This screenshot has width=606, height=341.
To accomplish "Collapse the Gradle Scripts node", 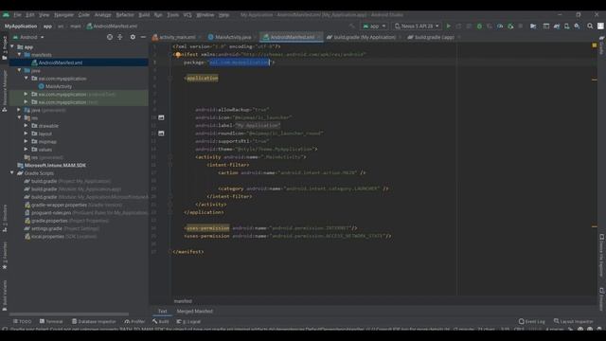I will (x=12, y=172).
